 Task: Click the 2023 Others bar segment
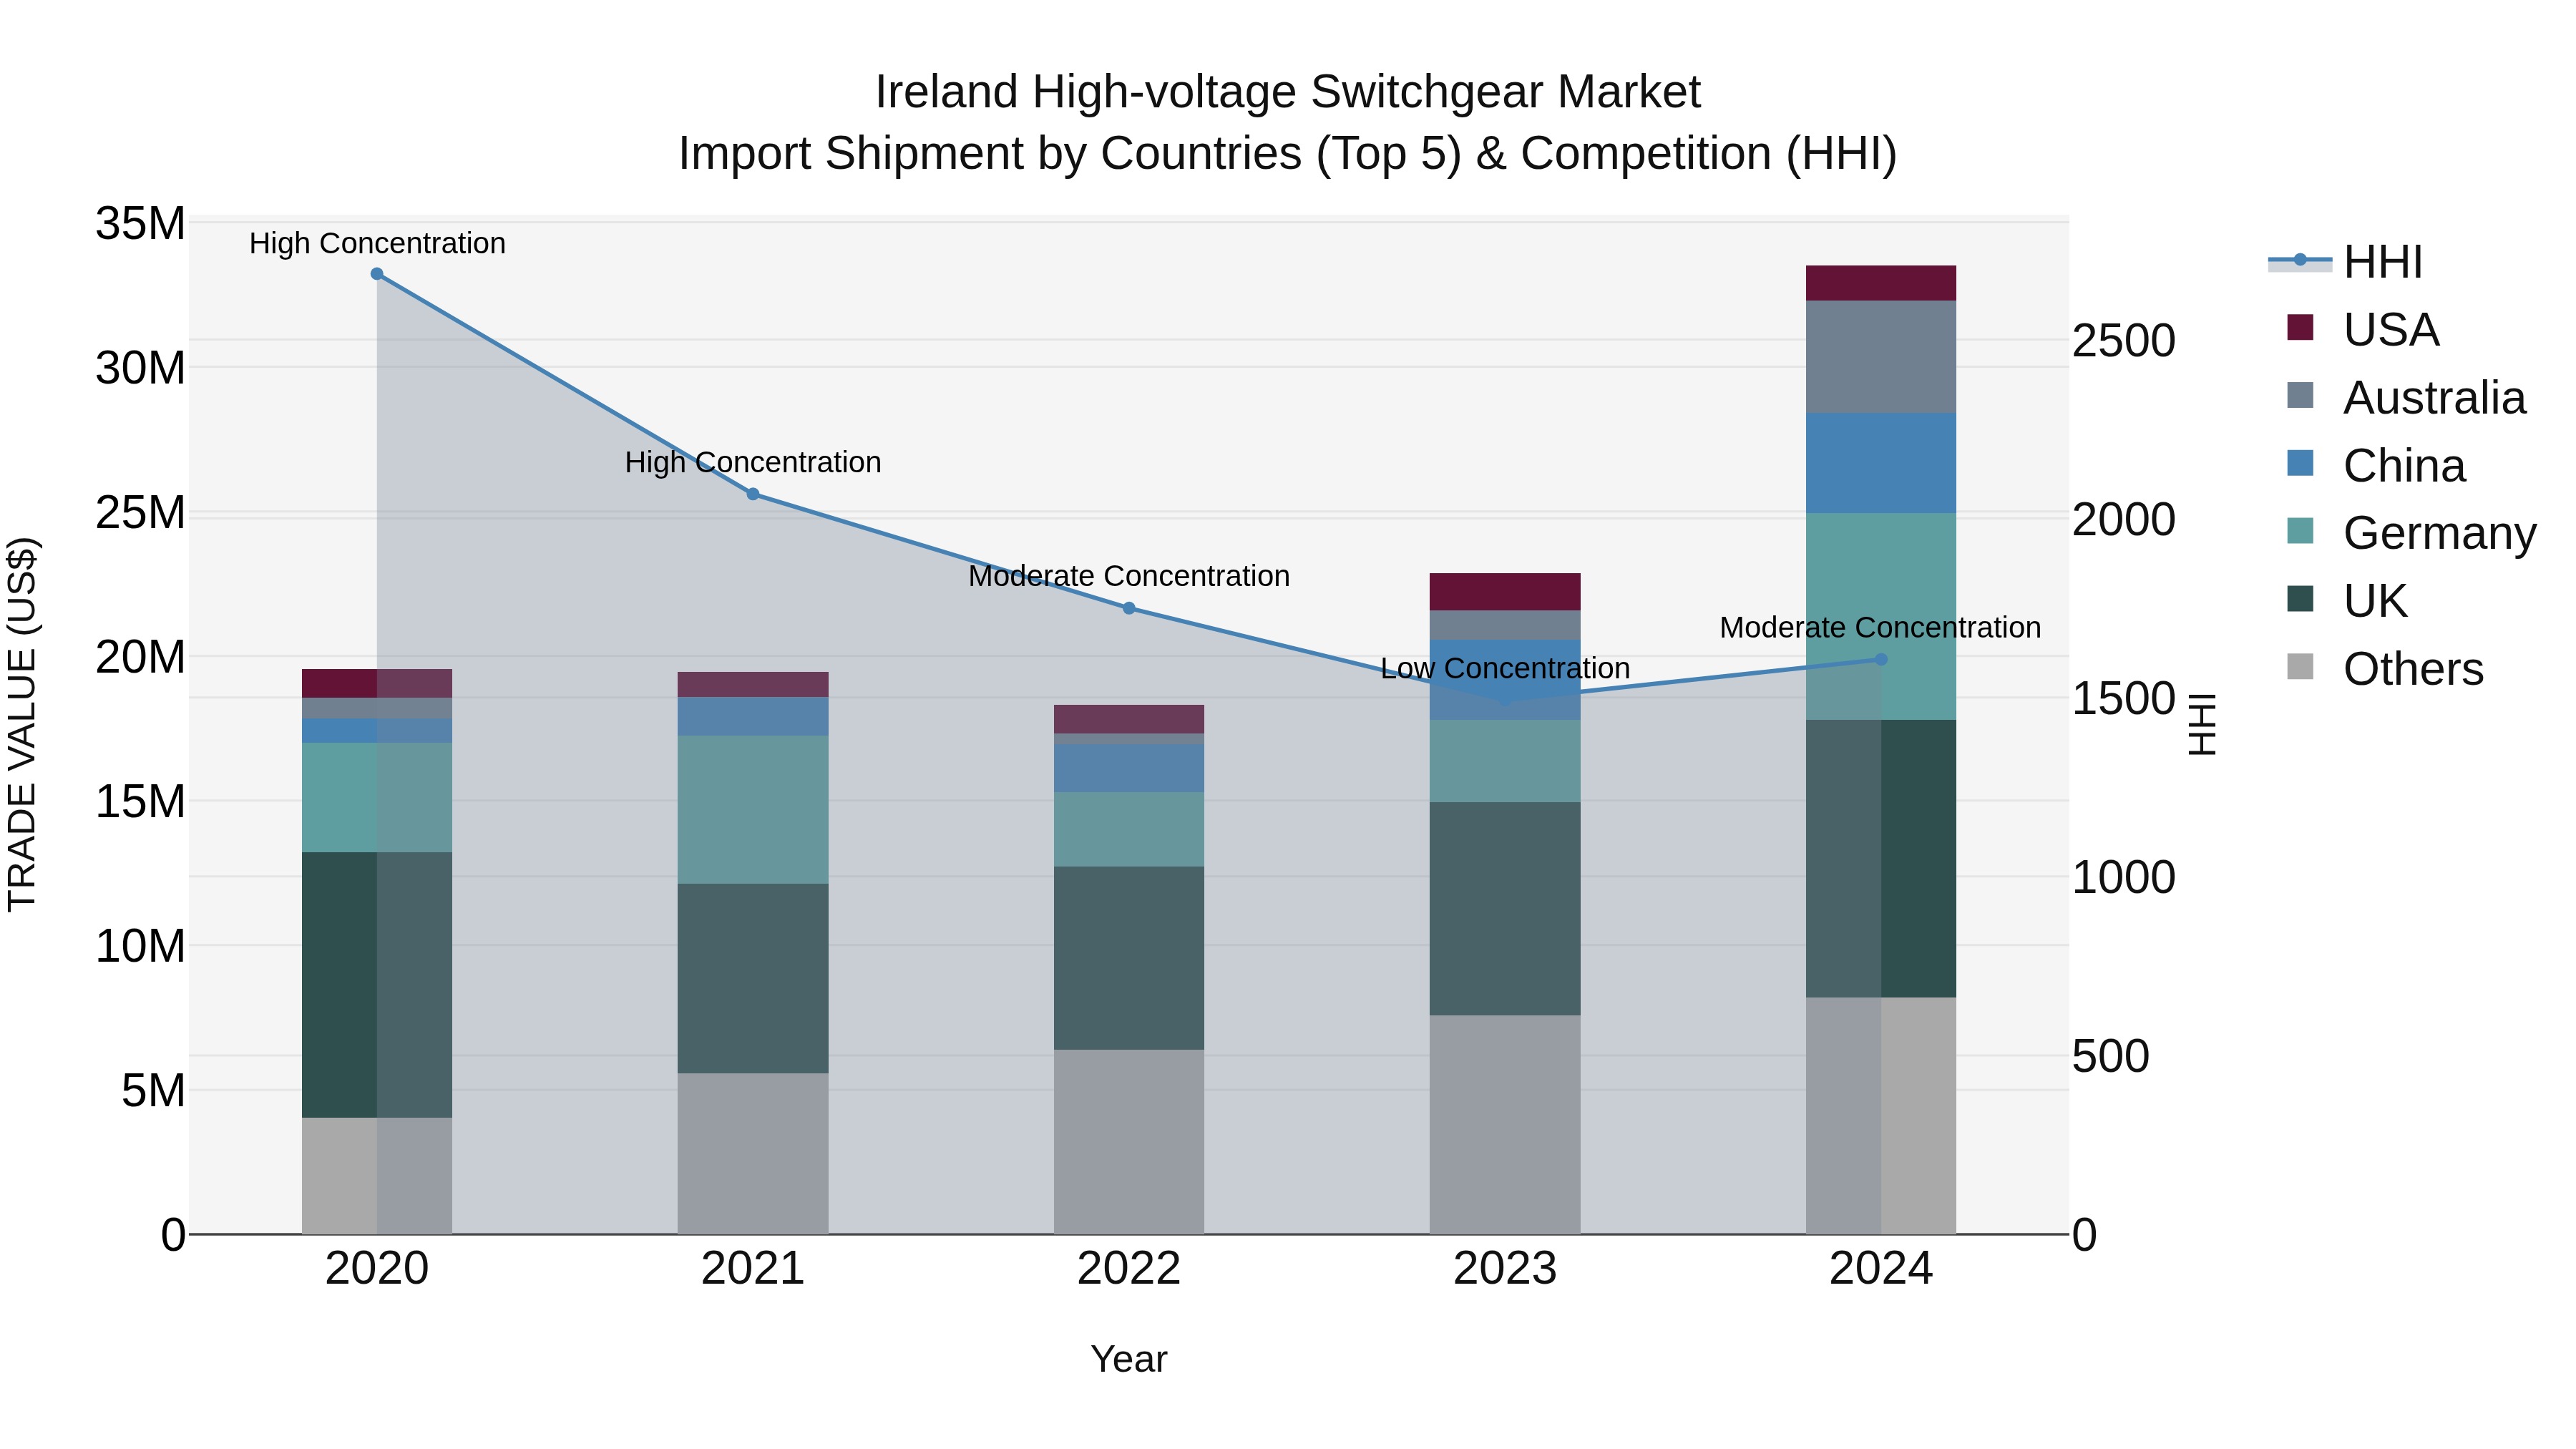(1505, 1125)
